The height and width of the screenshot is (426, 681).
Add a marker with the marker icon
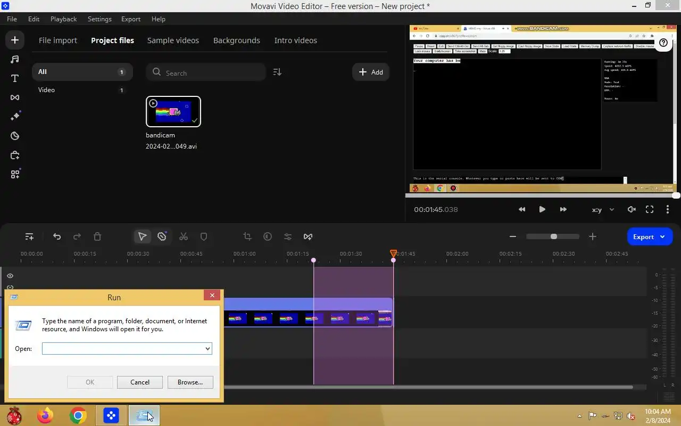[204, 236]
